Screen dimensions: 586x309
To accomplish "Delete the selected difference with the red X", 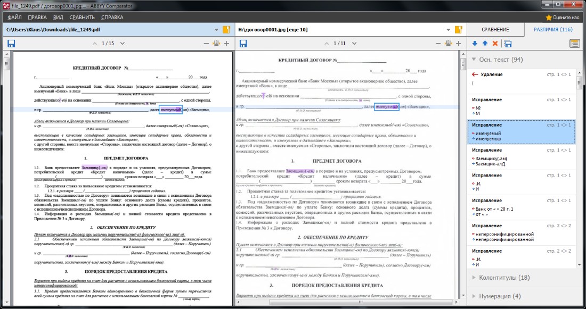I will (x=495, y=44).
